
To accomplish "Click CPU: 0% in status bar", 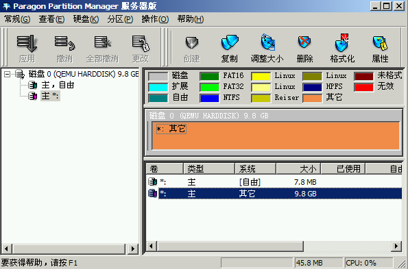I will [361, 263].
